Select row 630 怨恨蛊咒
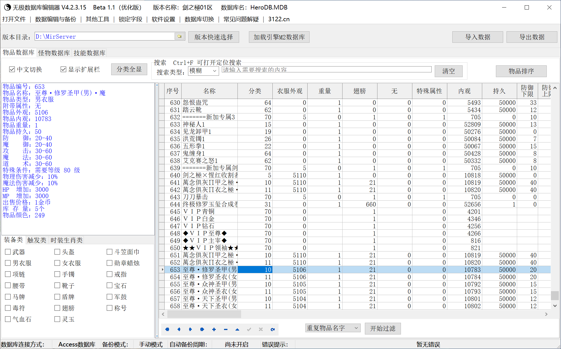 (x=355, y=103)
